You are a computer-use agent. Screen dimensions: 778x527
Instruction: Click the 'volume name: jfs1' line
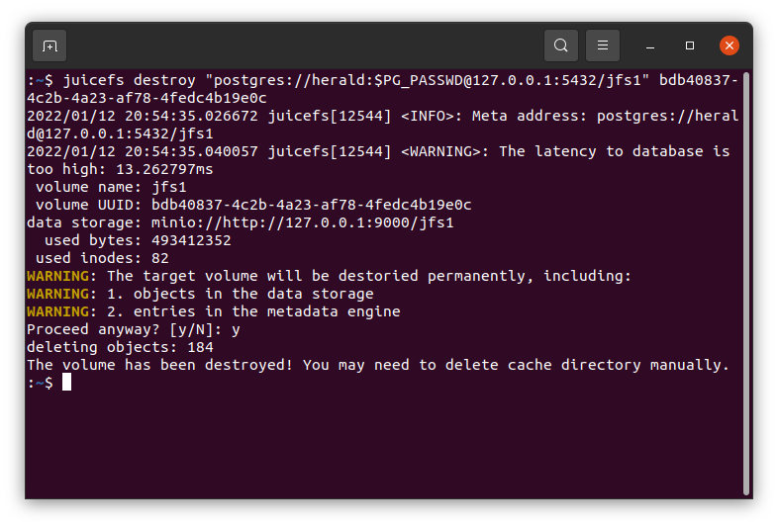point(111,187)
